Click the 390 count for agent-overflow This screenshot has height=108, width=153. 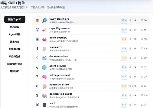point(146,39)
